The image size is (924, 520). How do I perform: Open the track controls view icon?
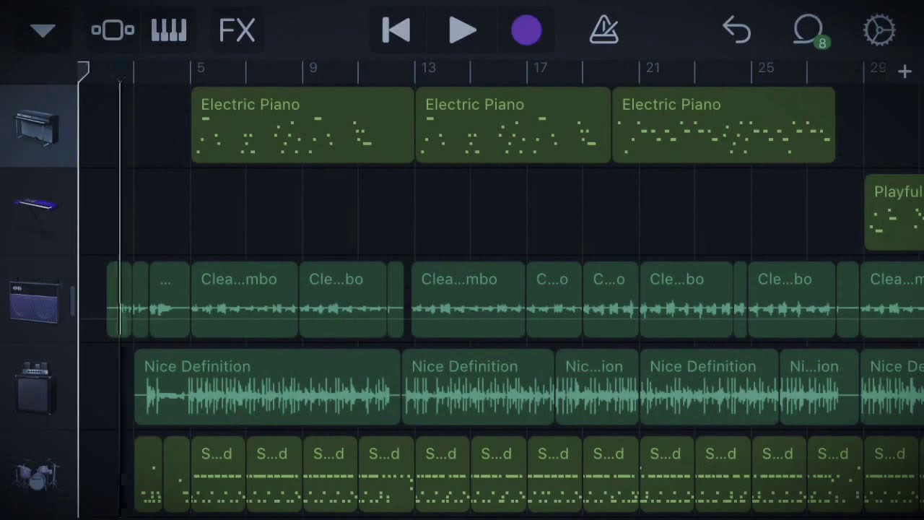click(113, 30)
